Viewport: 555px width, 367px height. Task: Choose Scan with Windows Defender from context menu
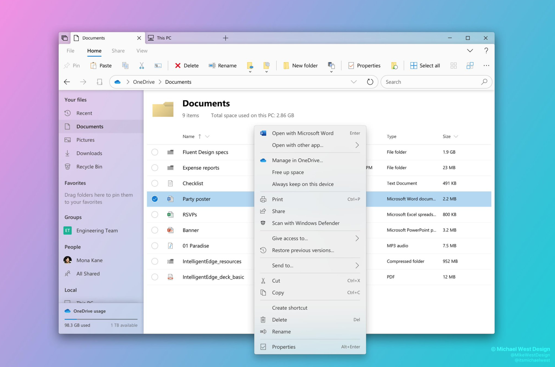(306, 223)
